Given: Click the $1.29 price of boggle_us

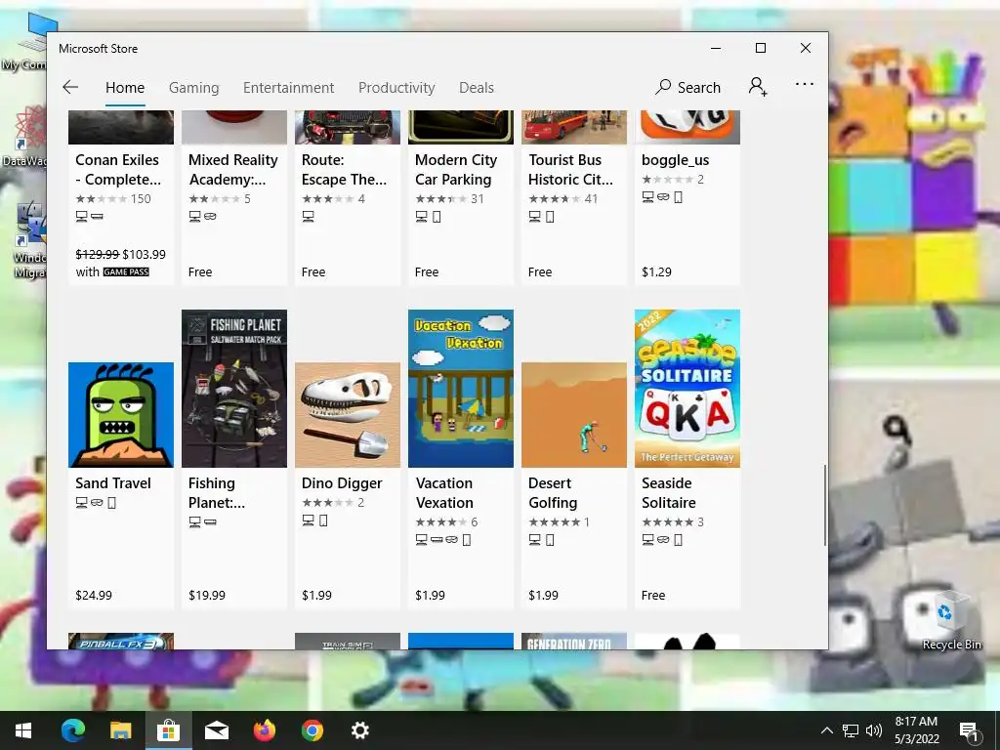Looking at the screenshot, I should tap(656, 271).
